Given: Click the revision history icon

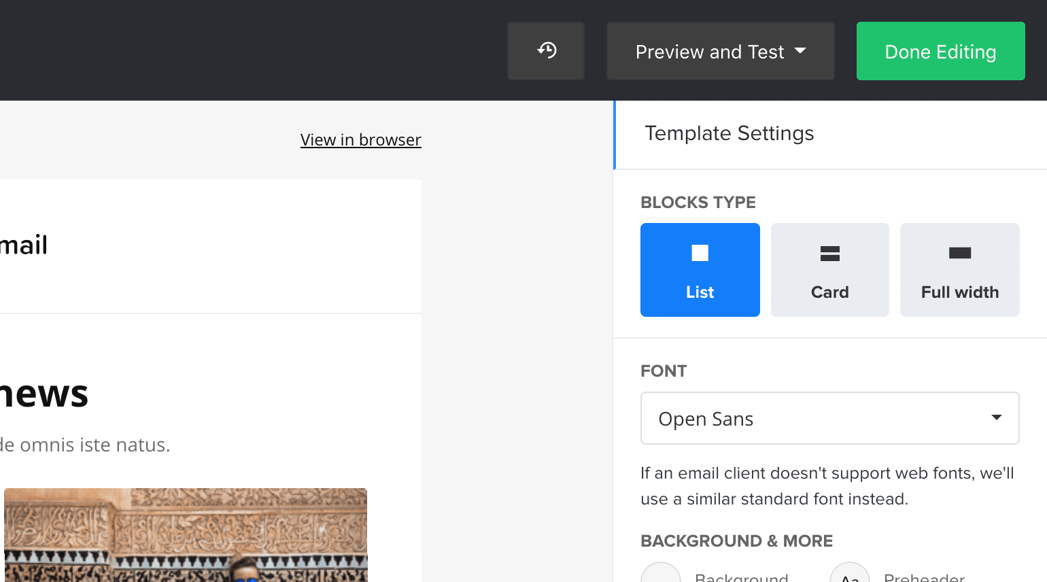Looking at the screenshot, I should pyautogui.click(x=546, y=50).
